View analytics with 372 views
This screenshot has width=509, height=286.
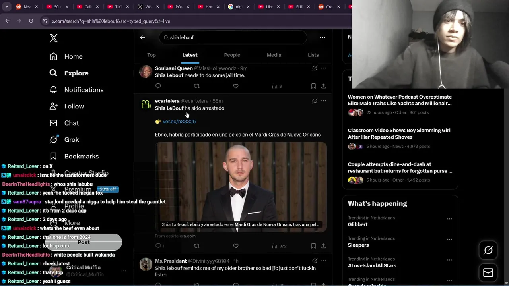(279, 246)
